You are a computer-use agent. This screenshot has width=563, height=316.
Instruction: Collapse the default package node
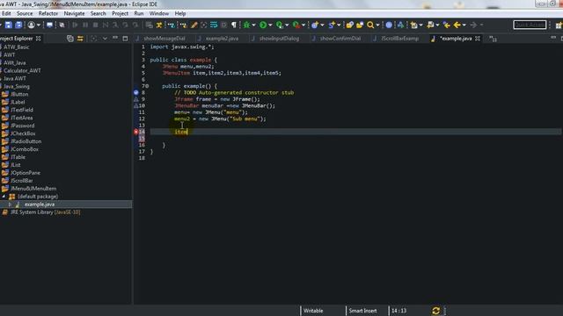(x=4, y=197)
